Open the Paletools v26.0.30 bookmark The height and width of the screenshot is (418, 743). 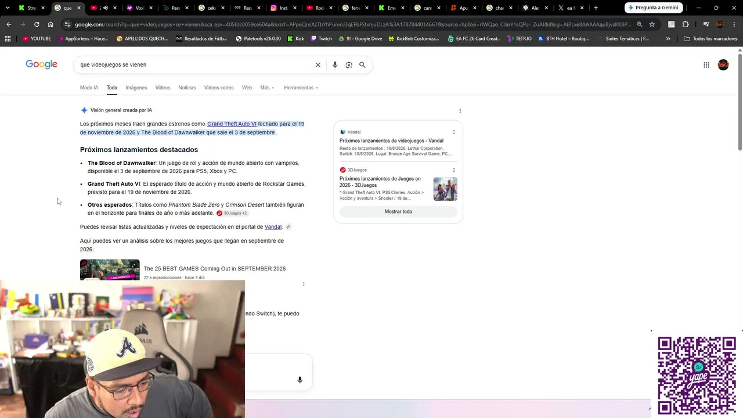(x=258, y=39)
